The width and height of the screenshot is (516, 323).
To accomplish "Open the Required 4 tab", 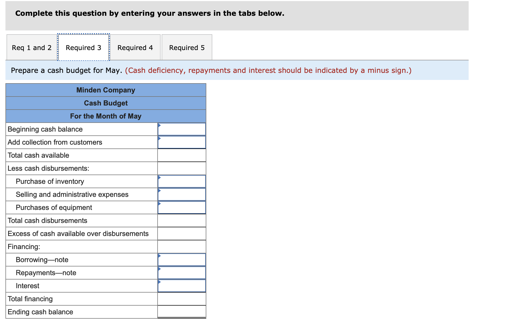I will [135, 47].
